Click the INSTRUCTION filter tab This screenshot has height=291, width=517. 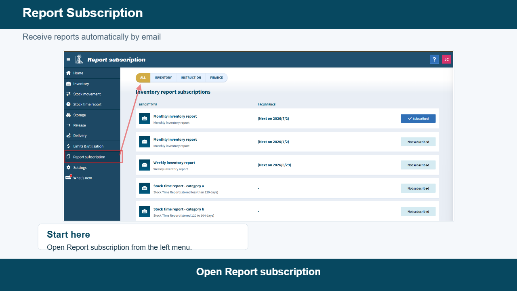coord(191,78)
